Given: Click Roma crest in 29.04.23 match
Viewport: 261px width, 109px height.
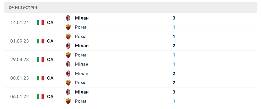Looking at the screenshot, I should (68, 55).
